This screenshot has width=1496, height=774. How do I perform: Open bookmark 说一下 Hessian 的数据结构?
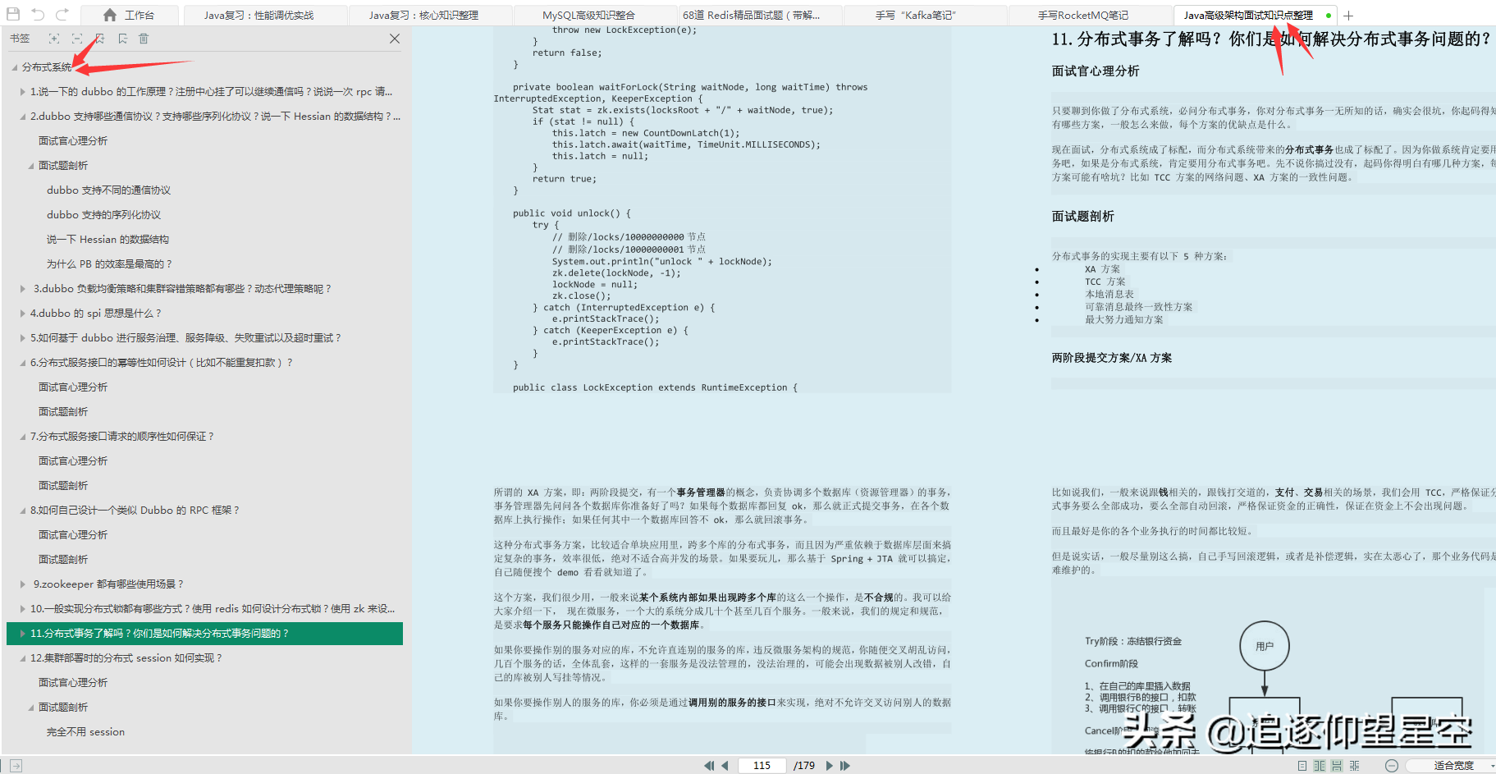108,240
